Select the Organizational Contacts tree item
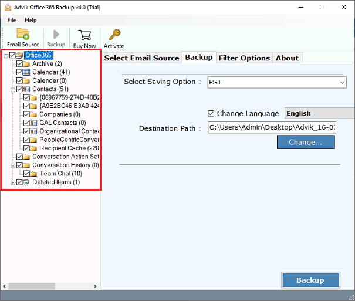The image size is (355, 301). pyautogui.click(x=69, y=131)
